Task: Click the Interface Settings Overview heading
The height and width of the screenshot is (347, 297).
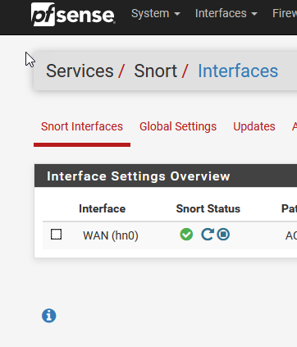Action: pos(139,176)
